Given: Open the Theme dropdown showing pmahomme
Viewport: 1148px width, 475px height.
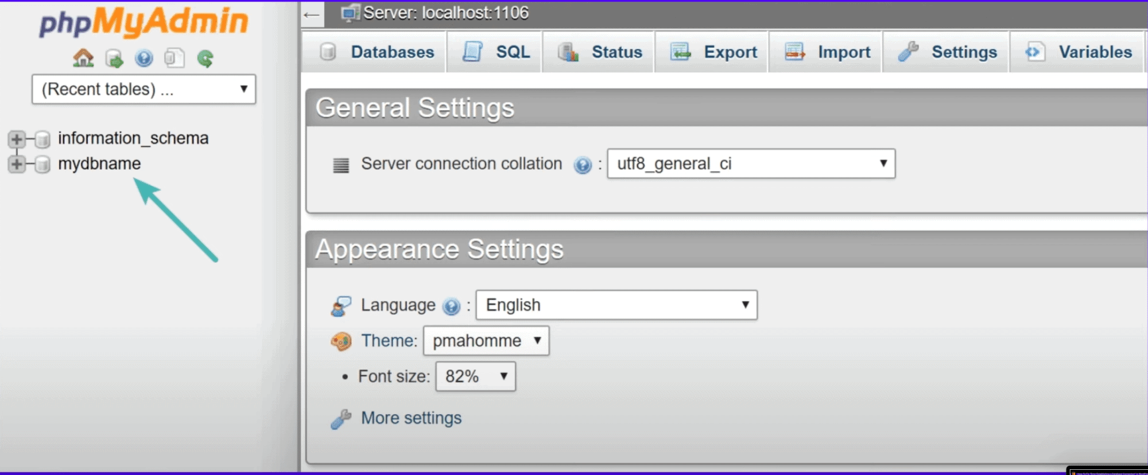Looking at the screenshot, I should 486,341.
